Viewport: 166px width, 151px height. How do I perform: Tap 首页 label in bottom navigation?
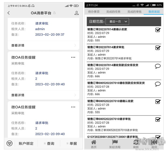pyautogui.click(x=94, y=147)
